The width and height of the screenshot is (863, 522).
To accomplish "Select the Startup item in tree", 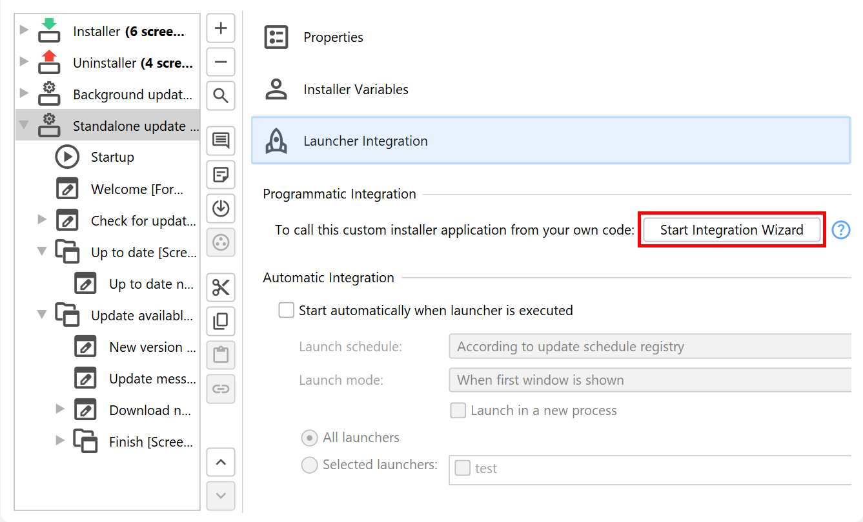I will tap(112, 157).
